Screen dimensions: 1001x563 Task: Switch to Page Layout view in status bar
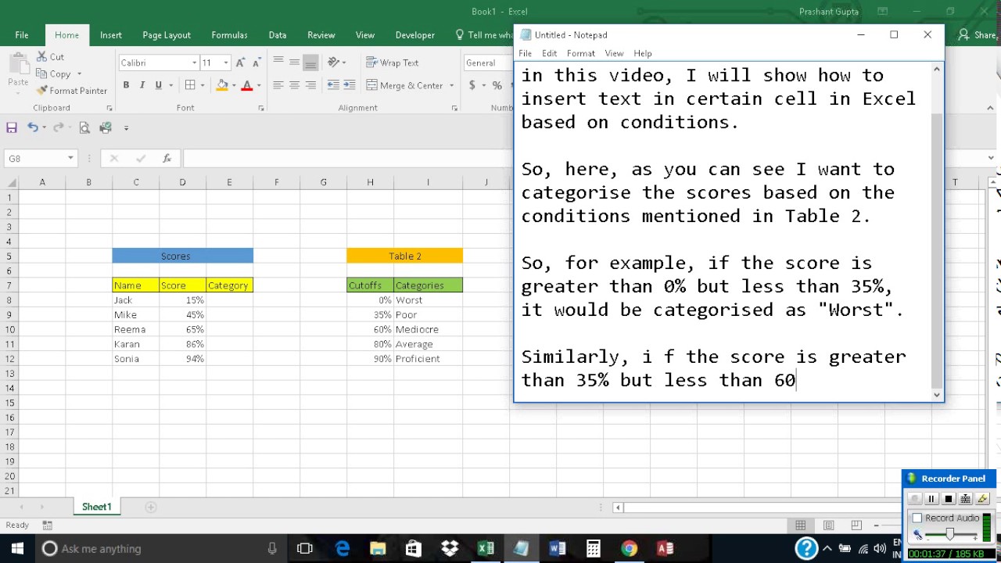828,525
